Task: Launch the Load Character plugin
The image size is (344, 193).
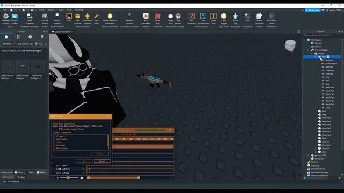Action: 30,19
